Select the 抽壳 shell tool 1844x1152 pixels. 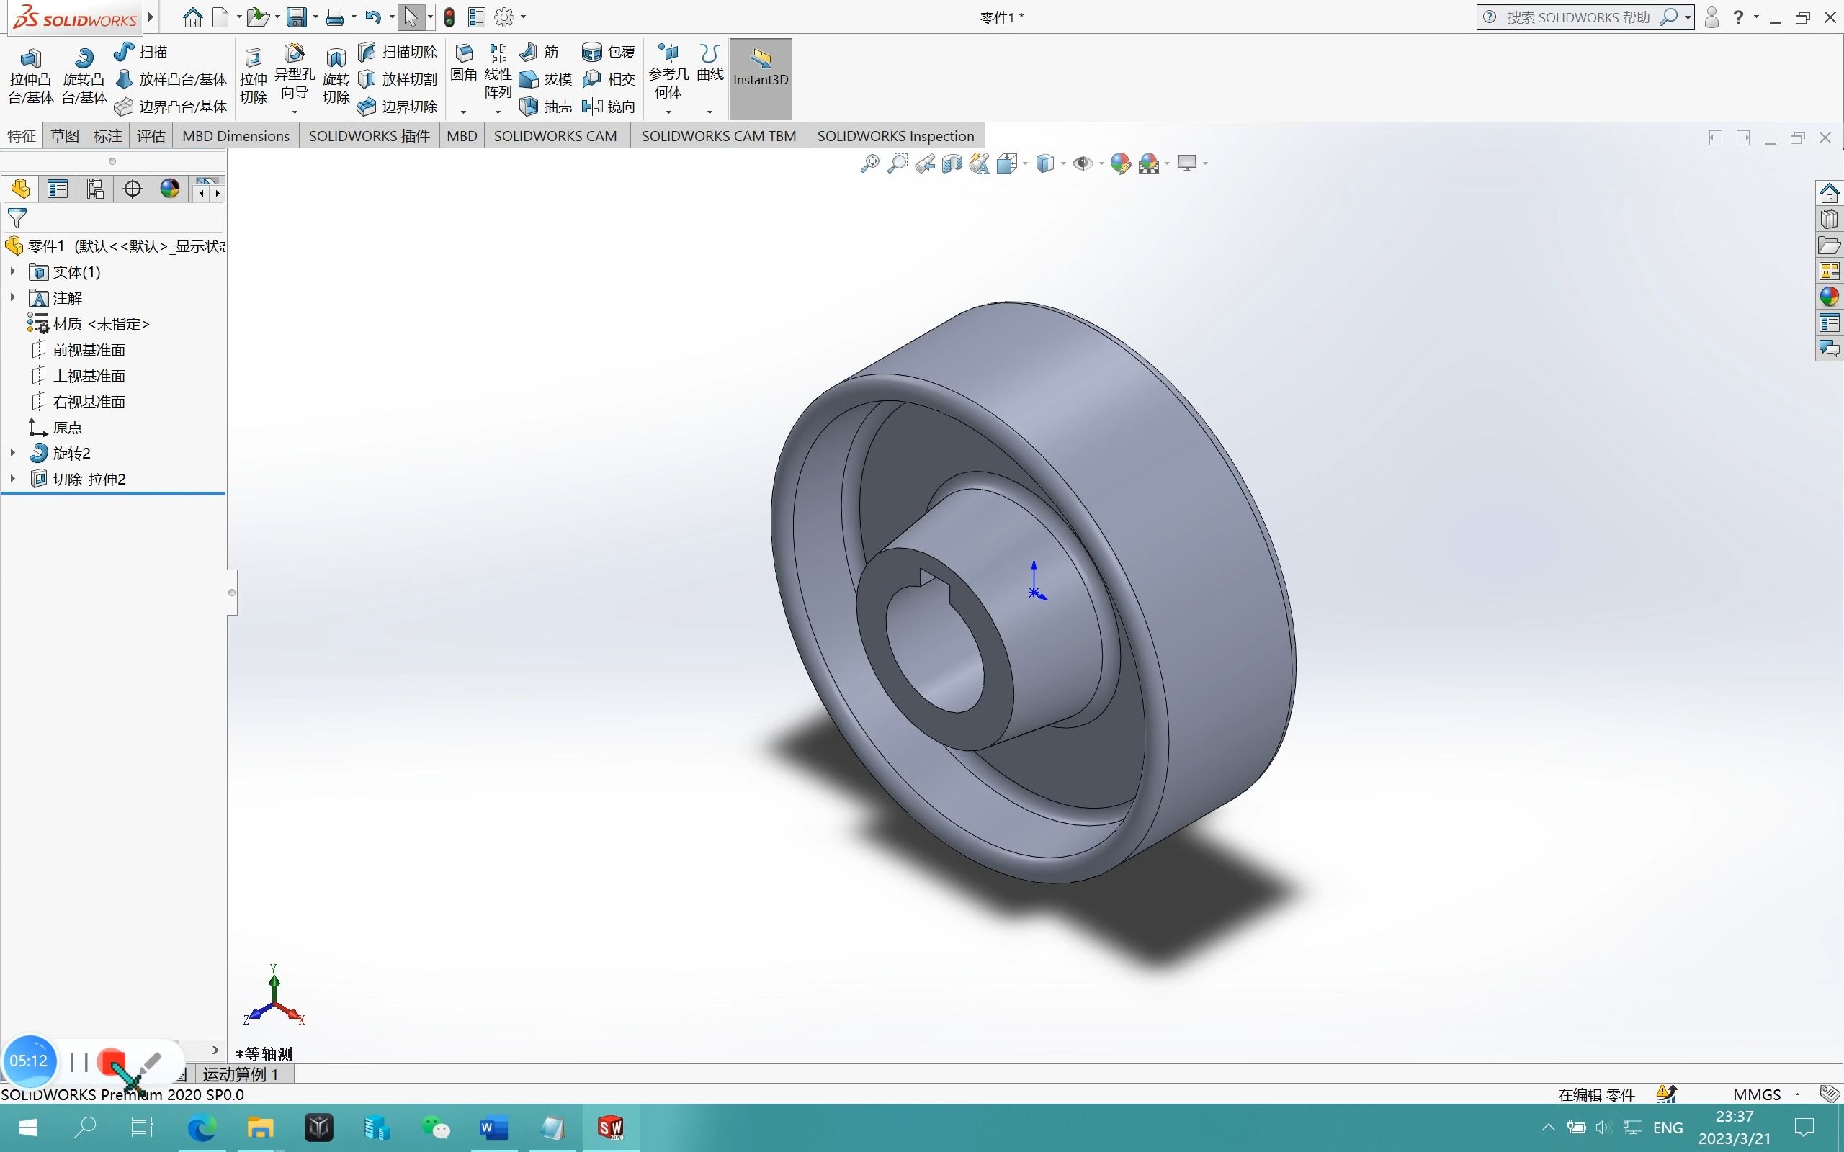(545, 107)
